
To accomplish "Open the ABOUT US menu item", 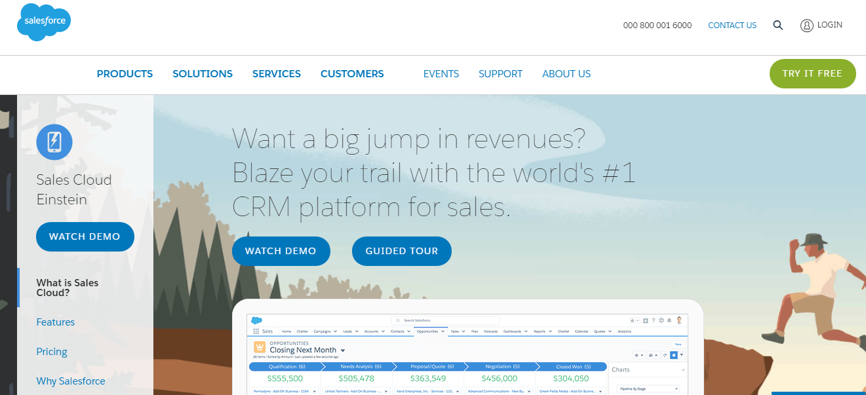I will pyautogui.click(x=566, y=74).
